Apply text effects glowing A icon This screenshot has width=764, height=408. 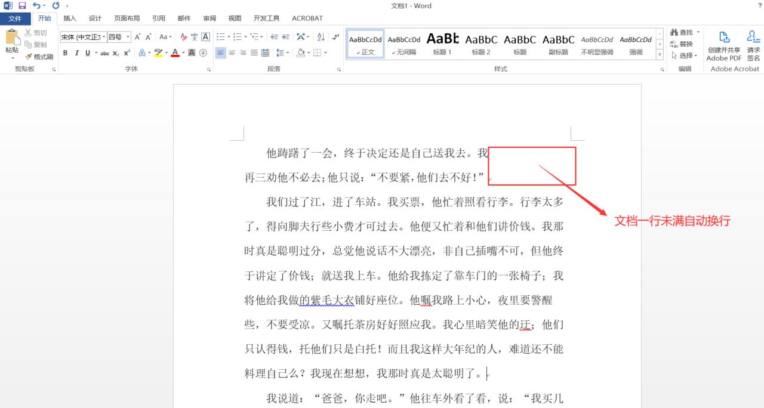tap(142, 53)
